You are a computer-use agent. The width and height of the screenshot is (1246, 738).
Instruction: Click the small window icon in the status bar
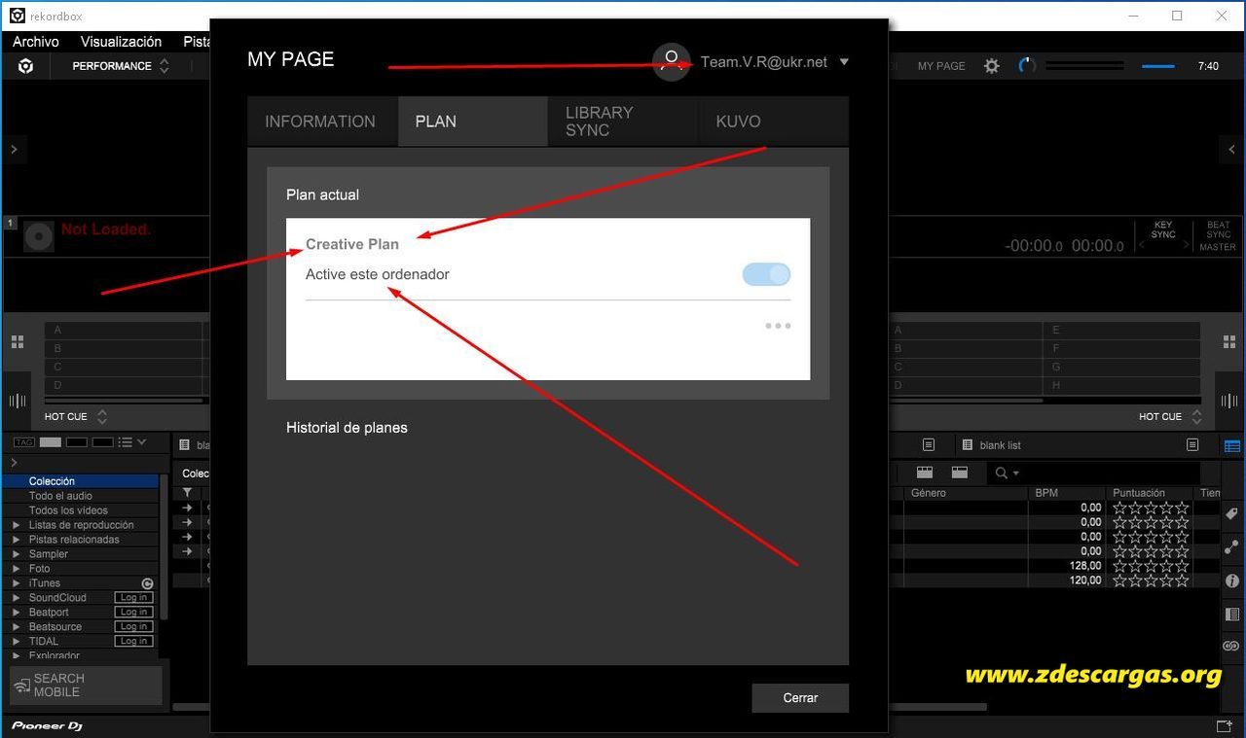(1225, 726)
